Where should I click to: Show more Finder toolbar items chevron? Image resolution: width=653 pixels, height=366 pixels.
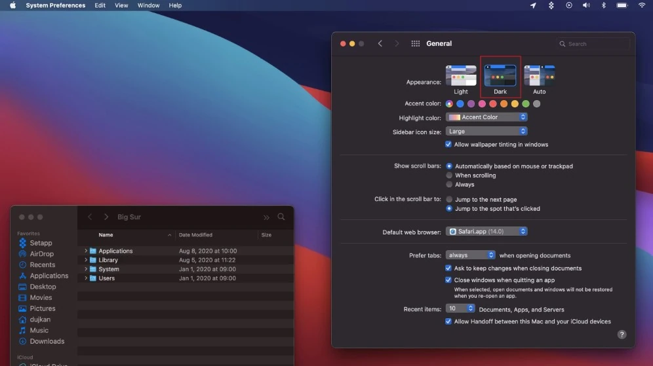click(266, 217)
